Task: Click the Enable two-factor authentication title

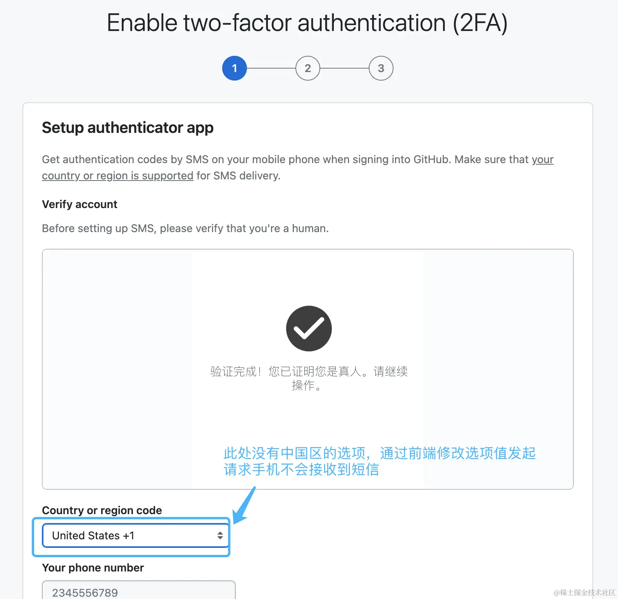Action: [x=307, y=23]
